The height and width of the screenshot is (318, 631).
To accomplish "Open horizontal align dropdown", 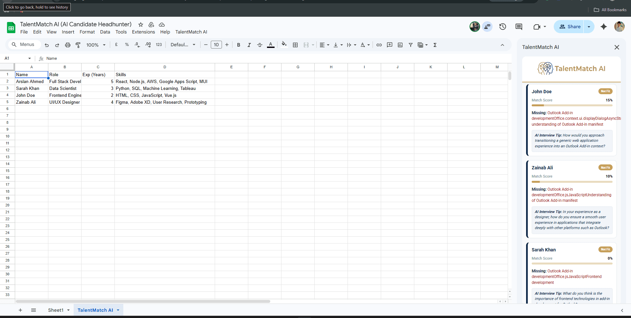I will tap(325, 45).
